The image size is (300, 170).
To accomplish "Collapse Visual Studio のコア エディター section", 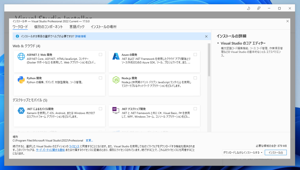I will tap(218, 43).
